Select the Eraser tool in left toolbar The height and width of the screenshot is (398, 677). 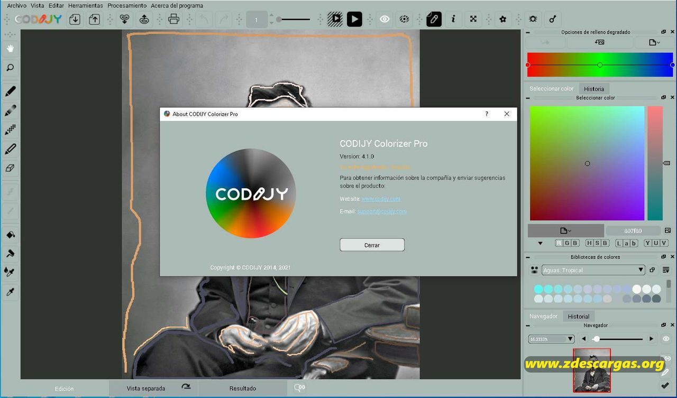point(10,168)
